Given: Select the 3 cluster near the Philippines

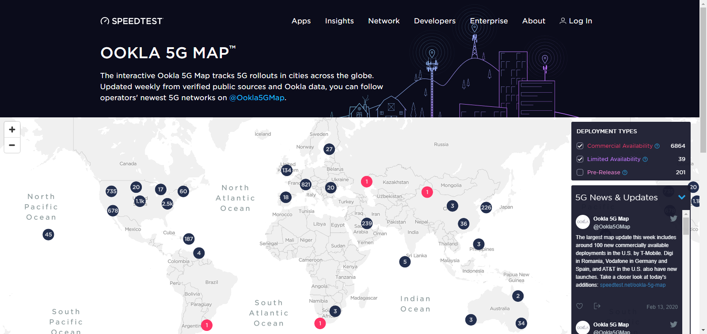Looking at the screenshot, I should pos(479,244).
